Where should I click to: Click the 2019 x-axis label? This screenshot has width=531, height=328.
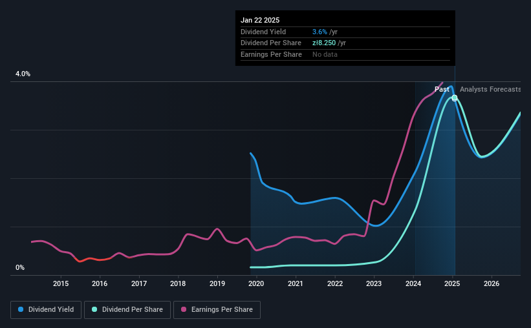pos(217,283)
